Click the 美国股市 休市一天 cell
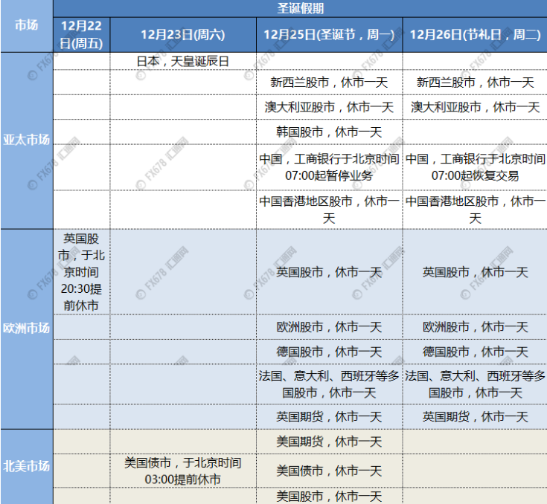The image size is (547, 504). pyautogui.click(x=329, y=495)
